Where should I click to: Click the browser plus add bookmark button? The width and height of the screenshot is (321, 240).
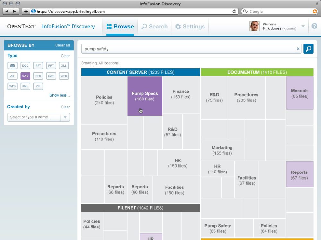tap(26, 11)
